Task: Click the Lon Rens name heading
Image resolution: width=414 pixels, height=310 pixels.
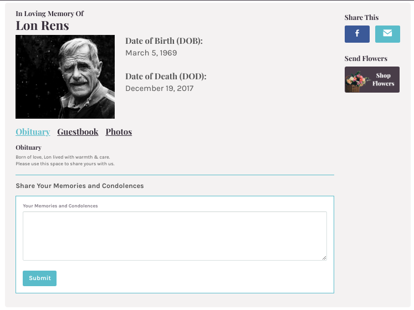Action: [x=42, y=26]
